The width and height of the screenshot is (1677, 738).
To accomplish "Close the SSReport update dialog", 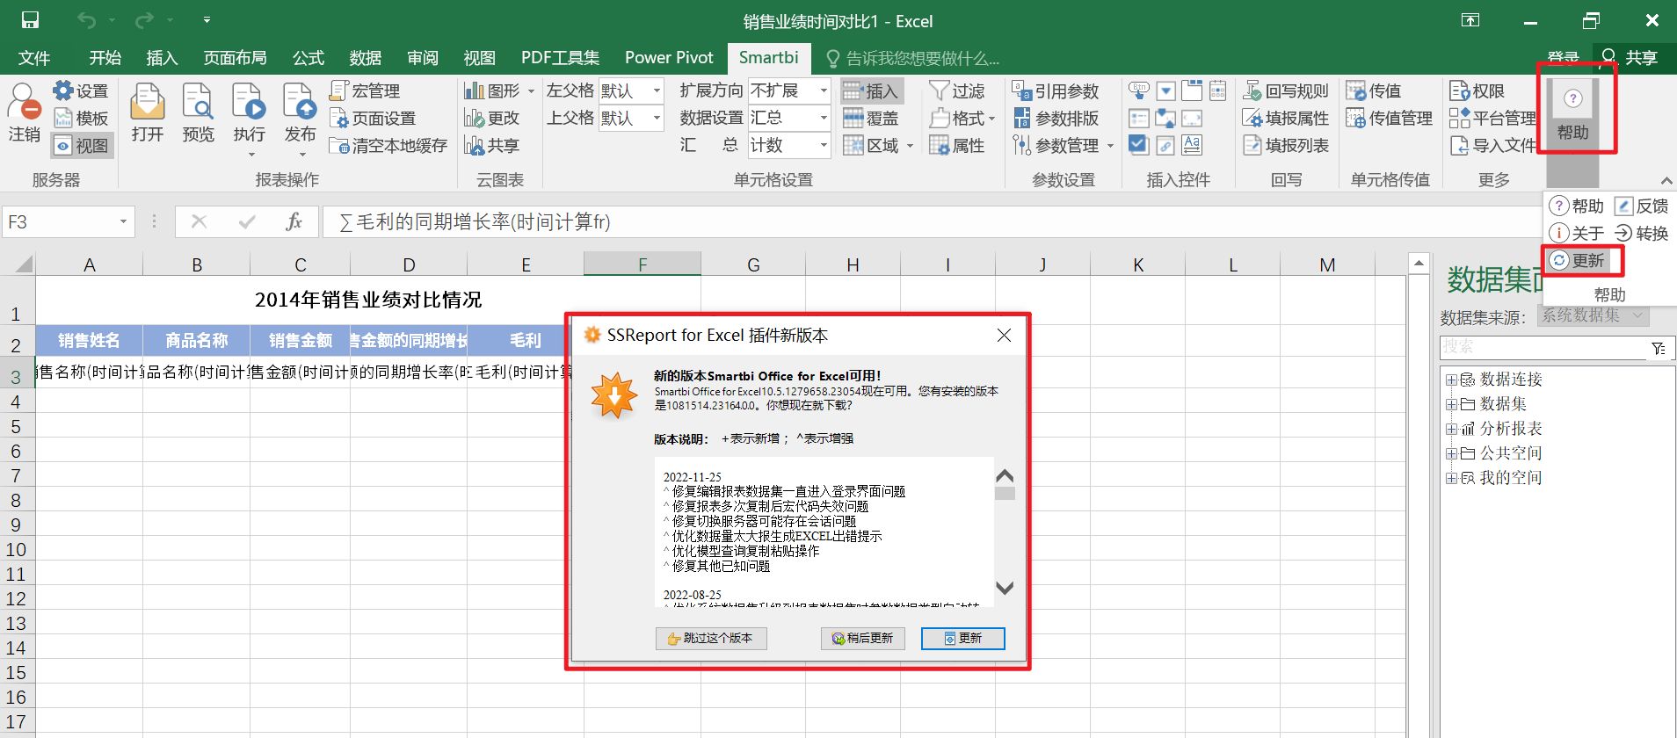I will (x=1004, y=335).
